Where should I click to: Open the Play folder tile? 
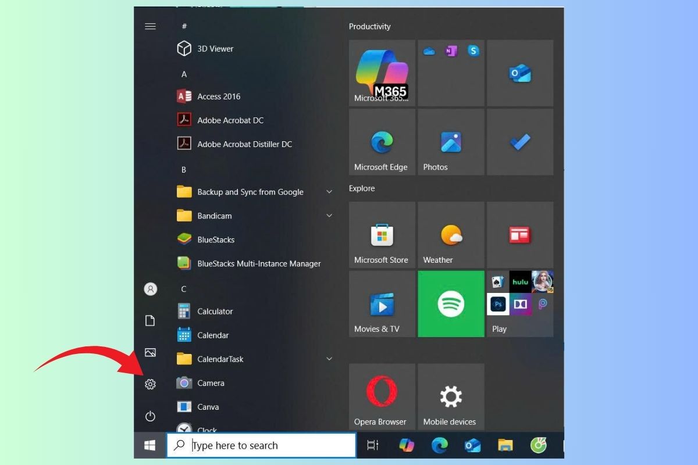coord(520,304)
